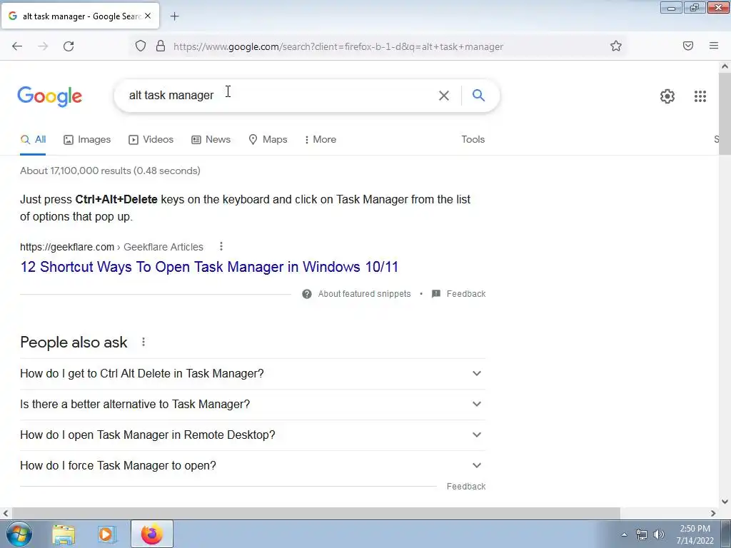Click the network status tray icon

642,534
